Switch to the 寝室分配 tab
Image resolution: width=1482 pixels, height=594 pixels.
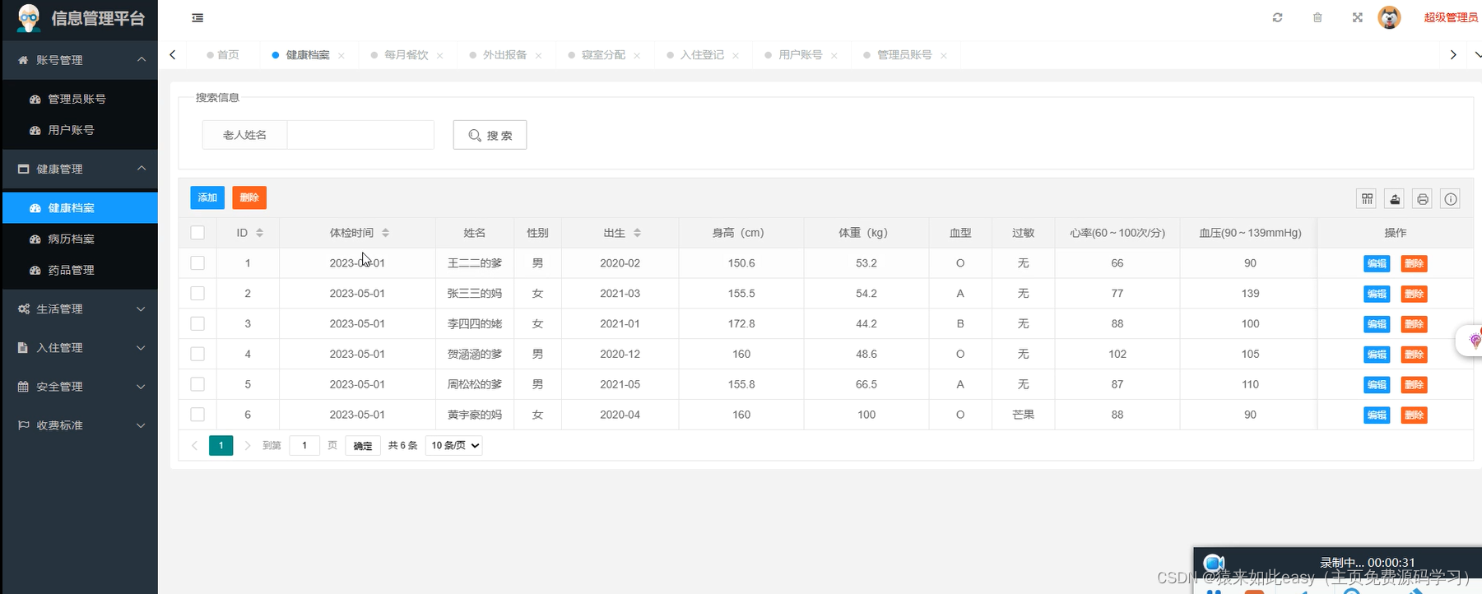603,55
